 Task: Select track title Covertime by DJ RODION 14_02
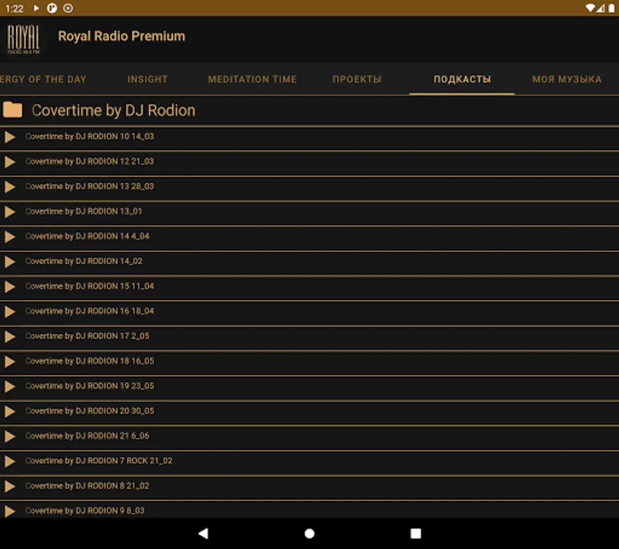point(84,261)
